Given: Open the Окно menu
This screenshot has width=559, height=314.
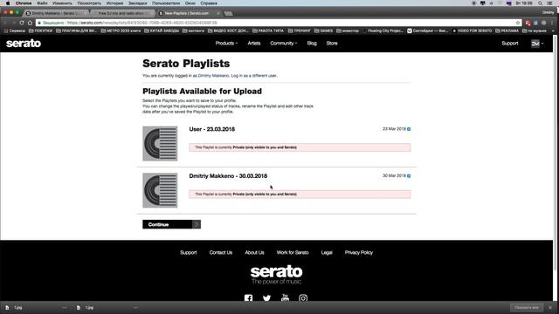Looking at the screenshot, I should click(x=190, y=3).
